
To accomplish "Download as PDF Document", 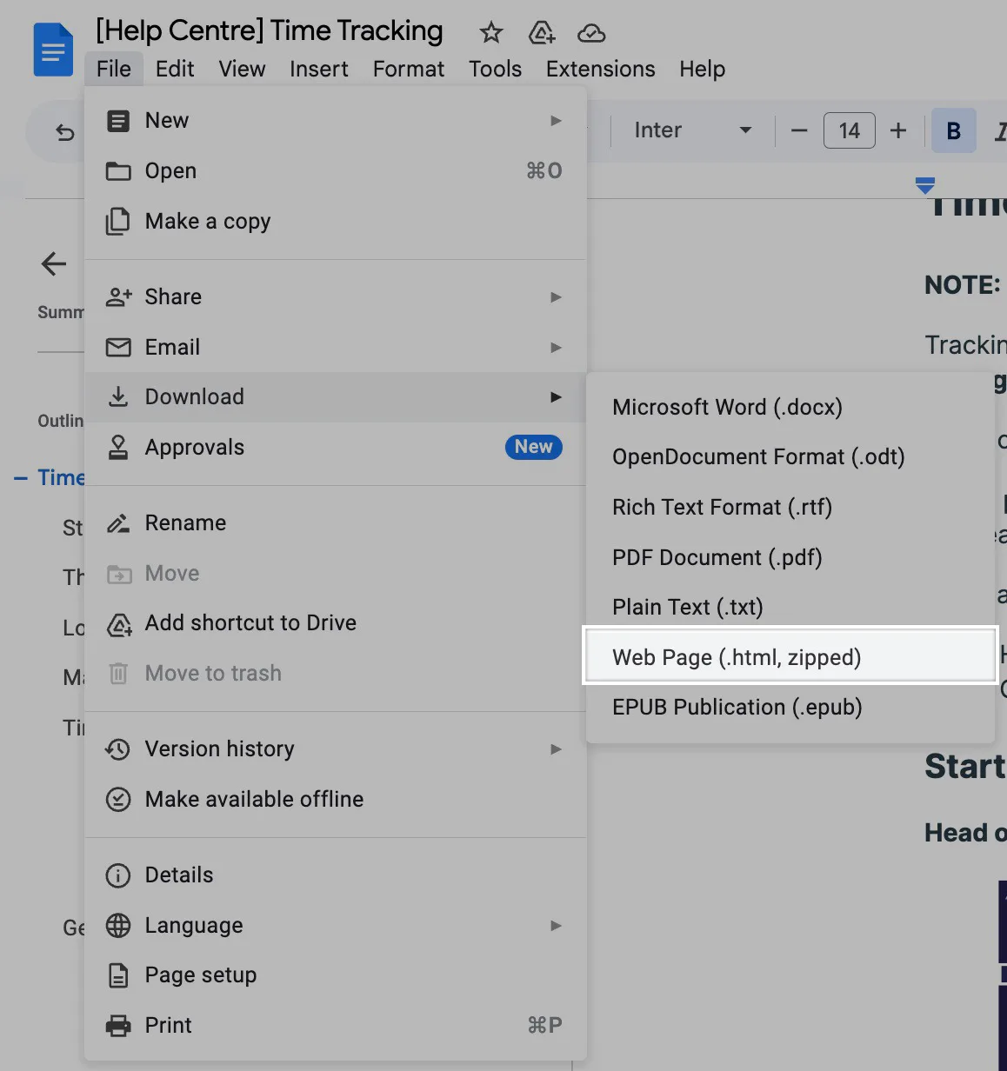I will (x=717, y=557).
